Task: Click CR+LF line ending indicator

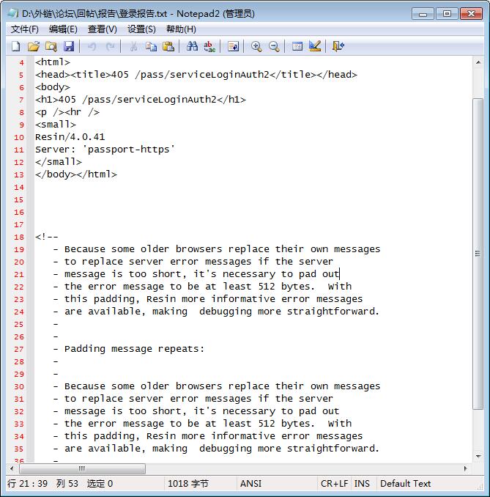Action: click(334, 484)
